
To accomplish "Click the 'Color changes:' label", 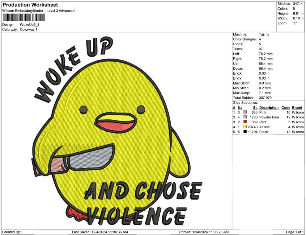I will [x=245, y=39].
